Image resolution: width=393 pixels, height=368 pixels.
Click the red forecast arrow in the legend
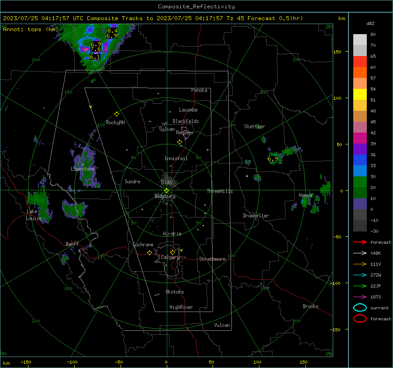point(360,242)
